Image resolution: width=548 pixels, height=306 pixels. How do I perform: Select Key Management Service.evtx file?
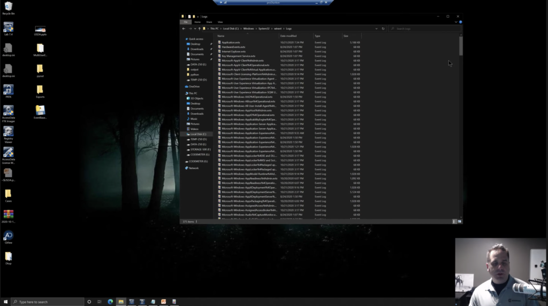click(x=238, y=56)
